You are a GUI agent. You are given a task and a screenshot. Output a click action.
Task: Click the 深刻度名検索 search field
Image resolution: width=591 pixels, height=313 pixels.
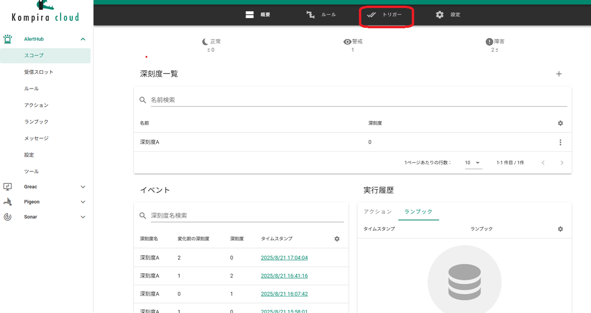pos(246,215)
